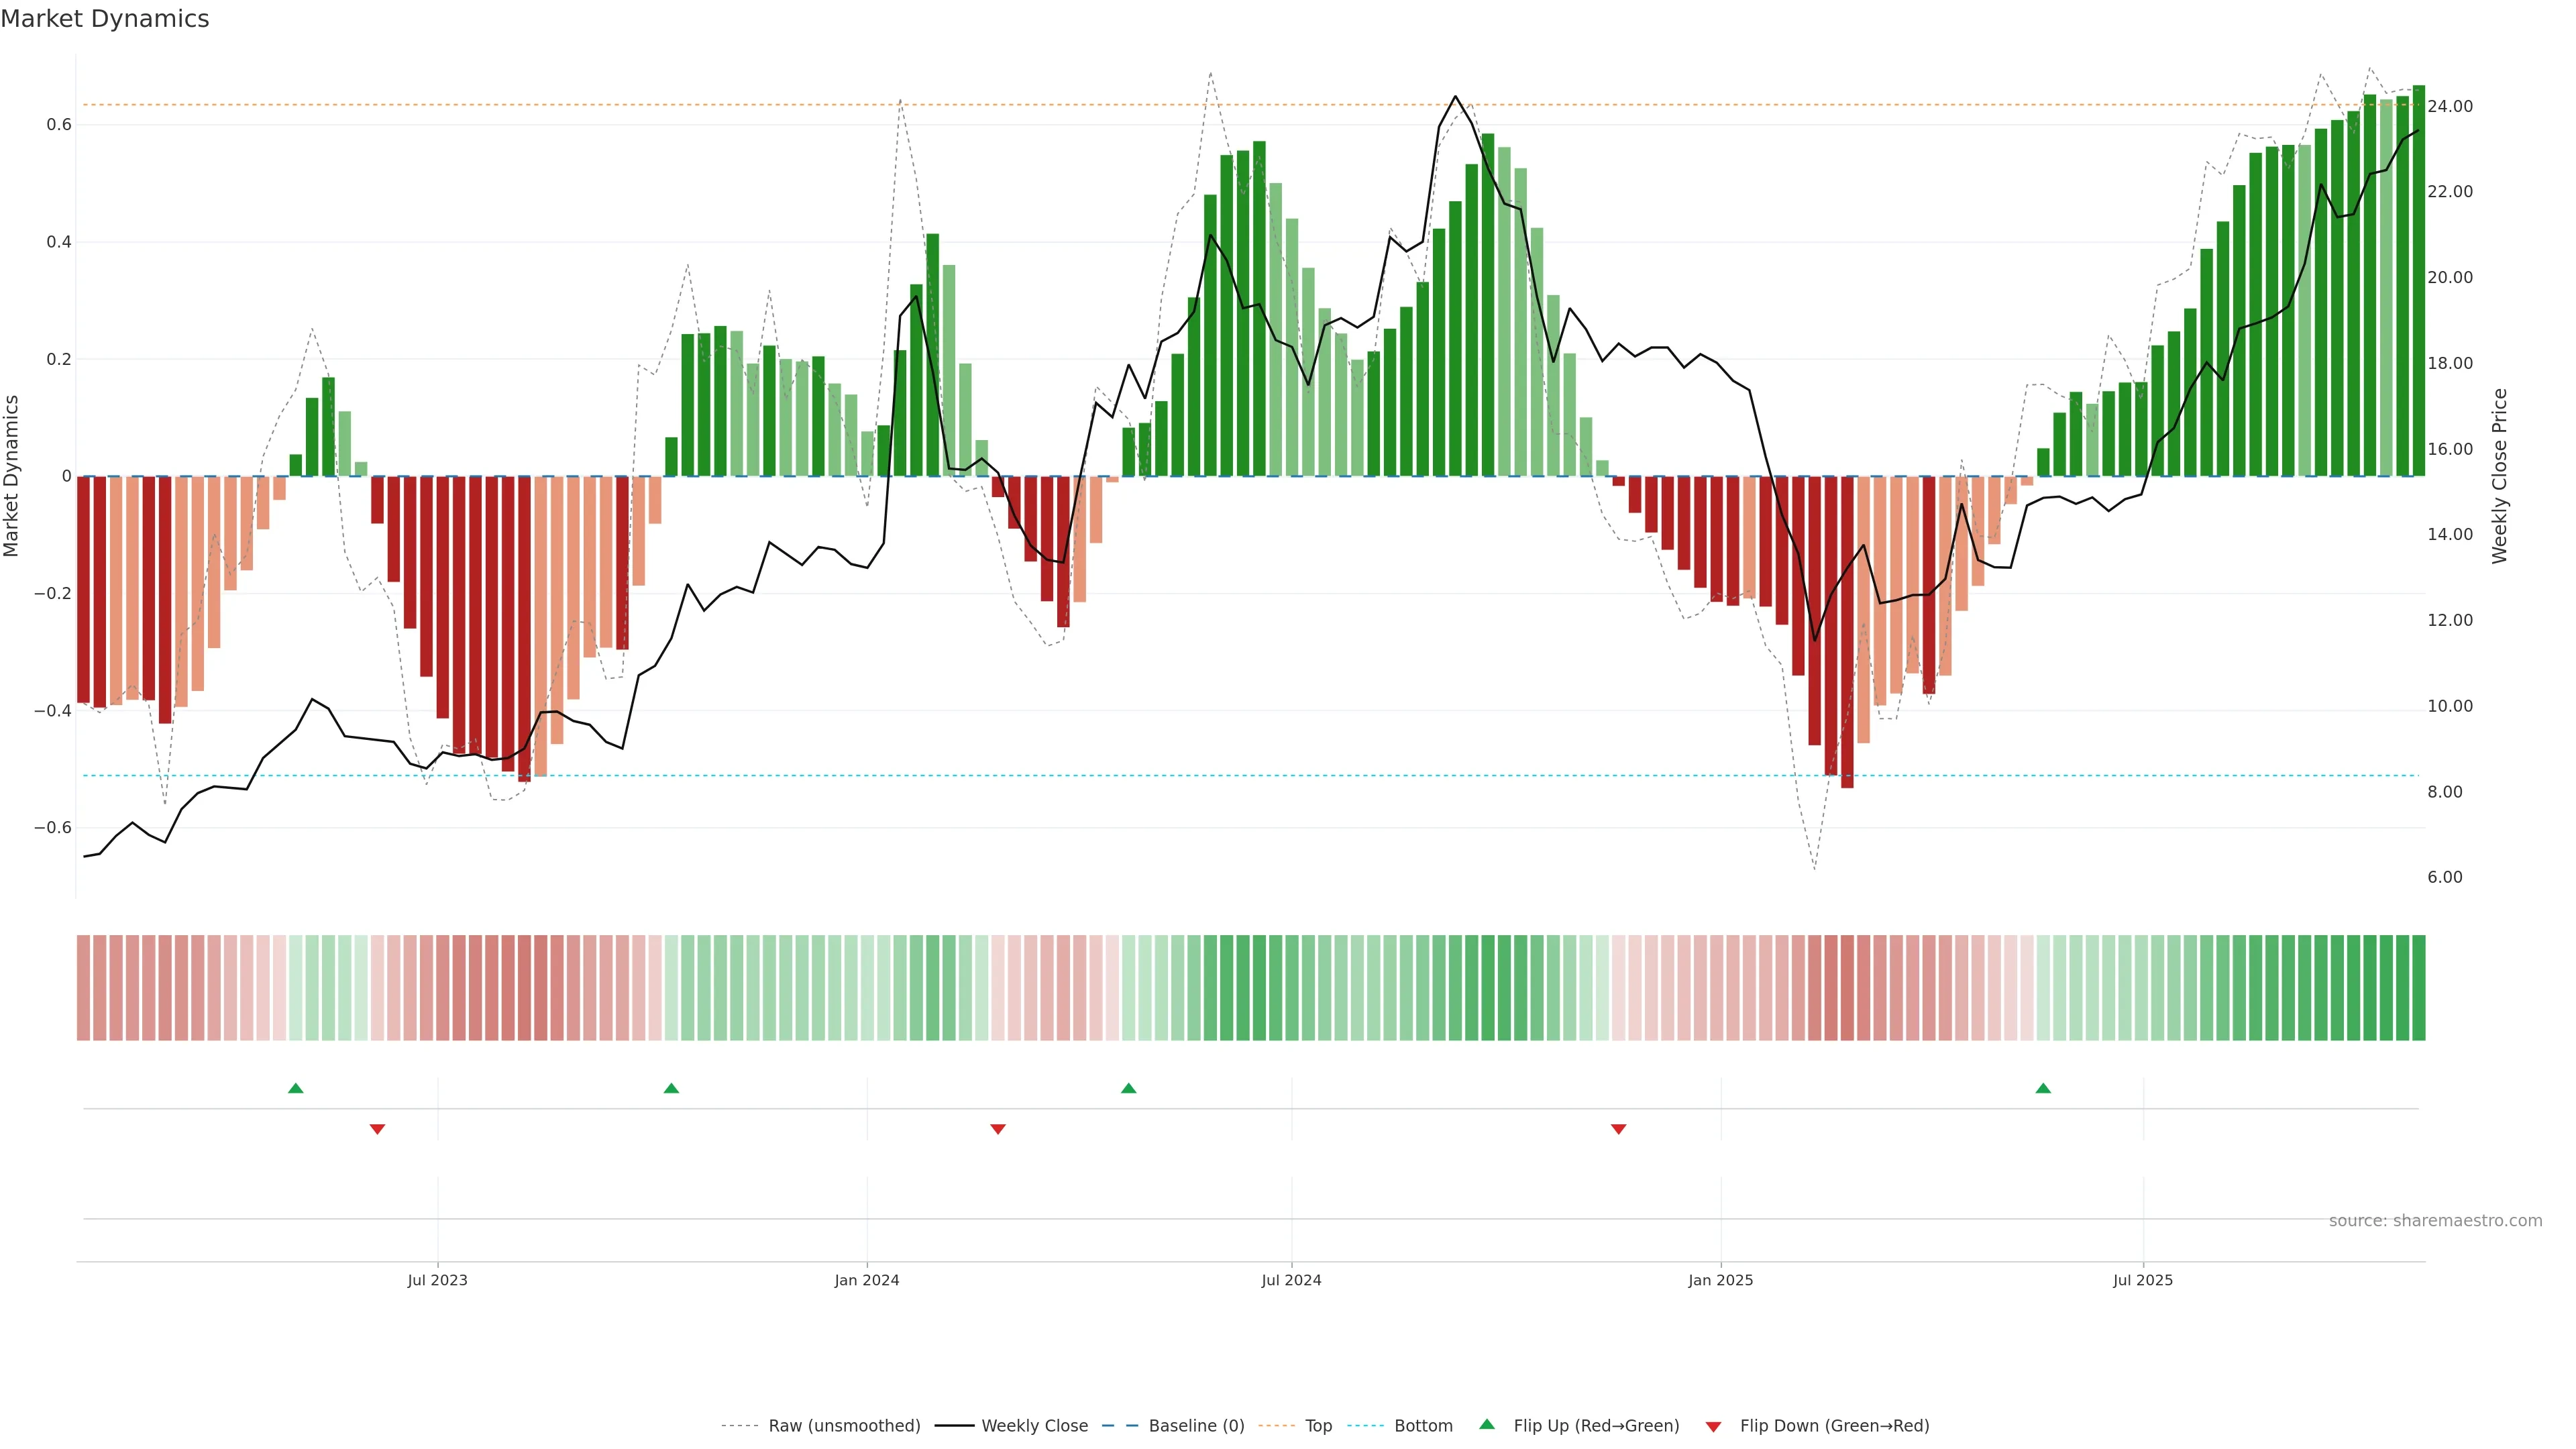Click the Jan 2025 x-axis label
Viewport: 2576px width, 1449px height.
click(x=1720, y=1280)
